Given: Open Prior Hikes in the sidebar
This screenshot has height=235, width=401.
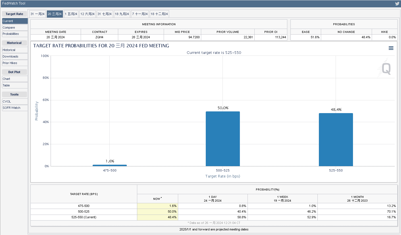Looking at the screenshot, I should tap(15, 63).
